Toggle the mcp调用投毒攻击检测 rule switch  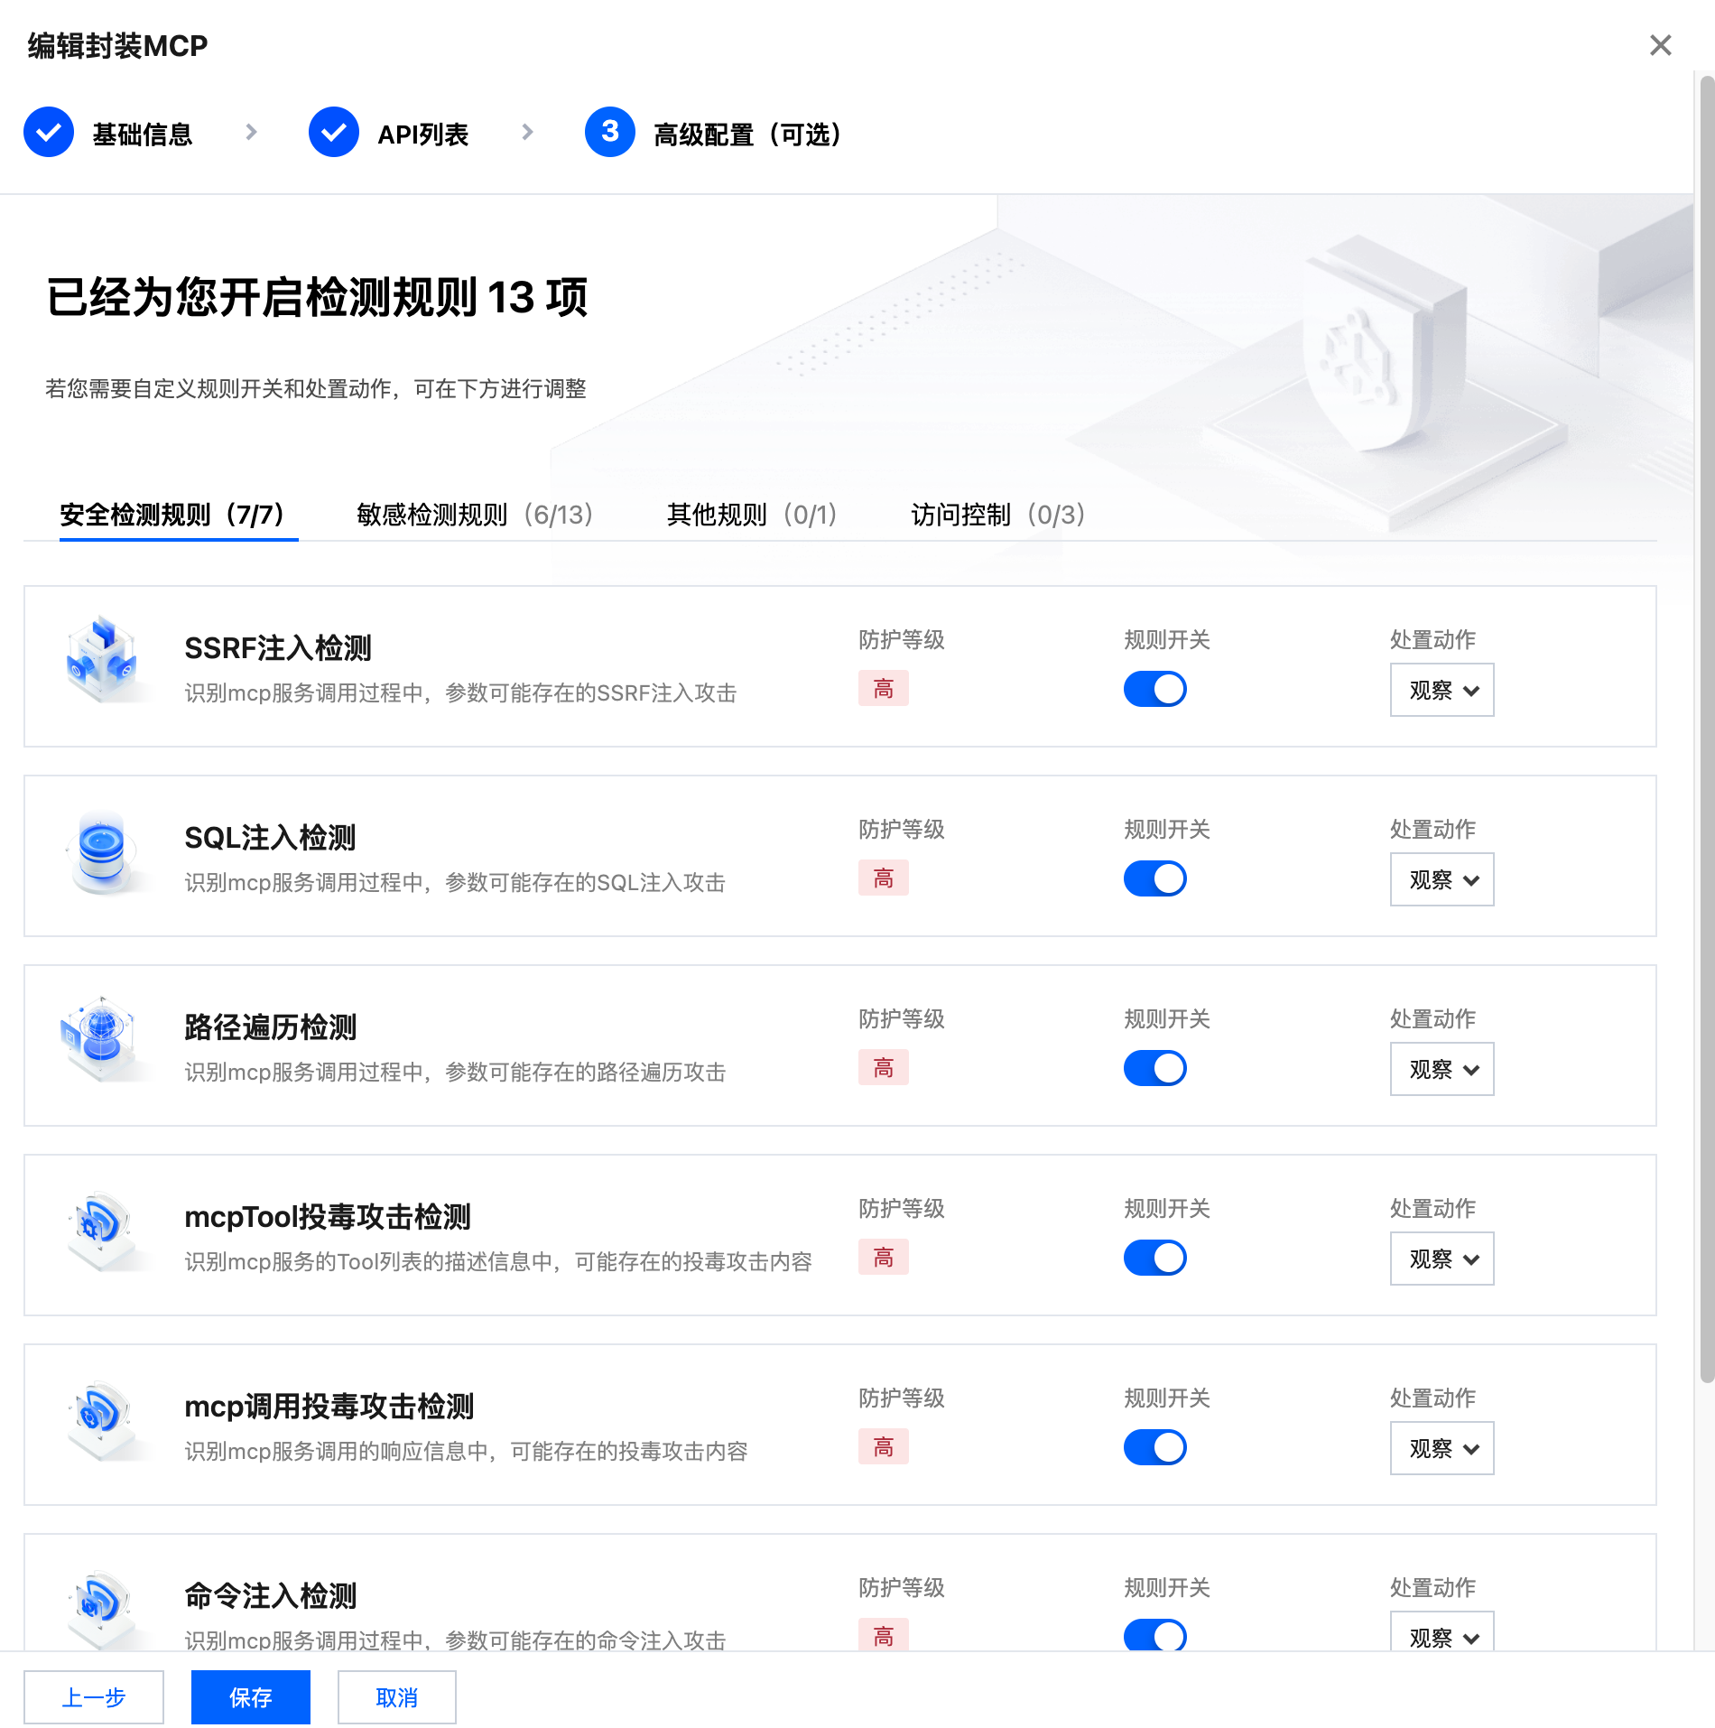tap(1155, 1447)
